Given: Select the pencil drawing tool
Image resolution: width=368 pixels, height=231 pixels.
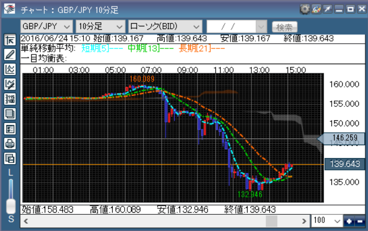Looking at the screenshot, I should click(10, 55).
